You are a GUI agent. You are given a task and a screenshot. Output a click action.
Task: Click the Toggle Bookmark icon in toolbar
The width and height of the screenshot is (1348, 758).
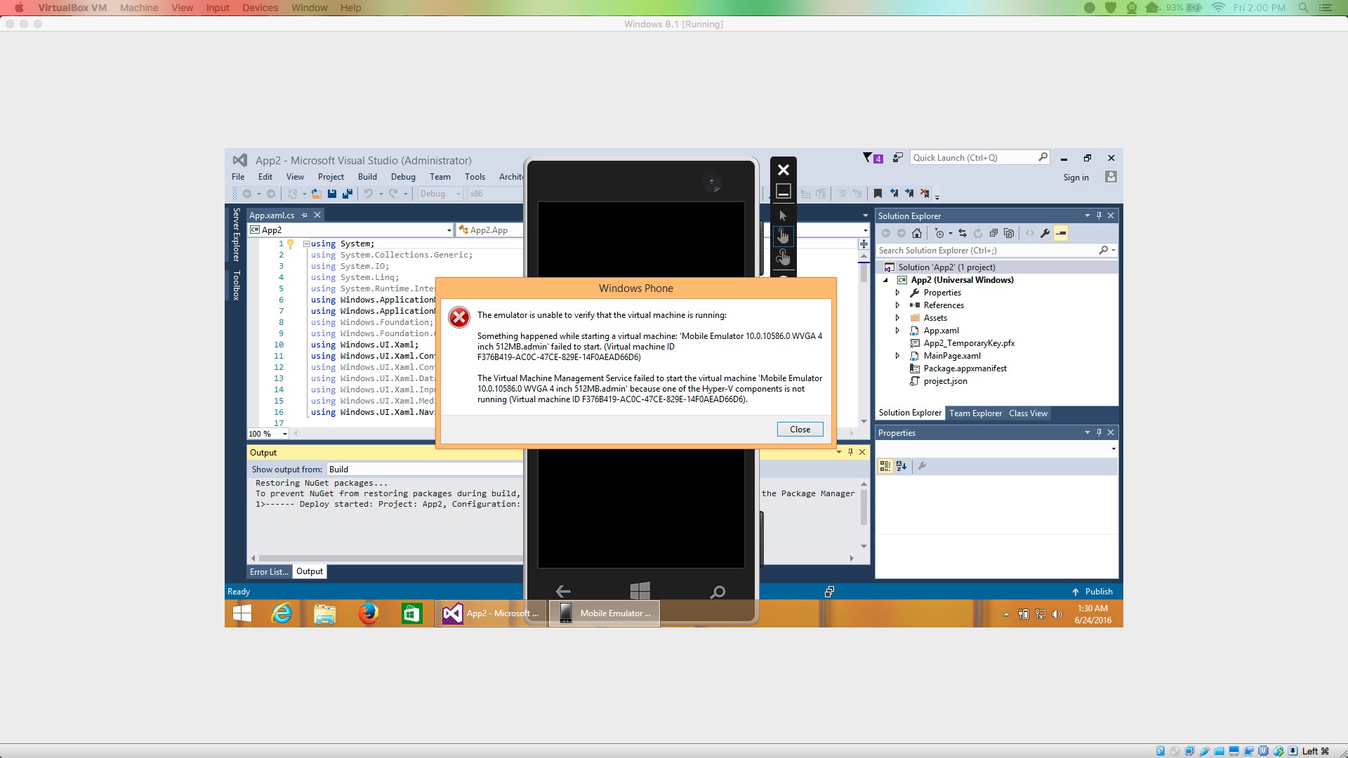(x=878, y=194)
